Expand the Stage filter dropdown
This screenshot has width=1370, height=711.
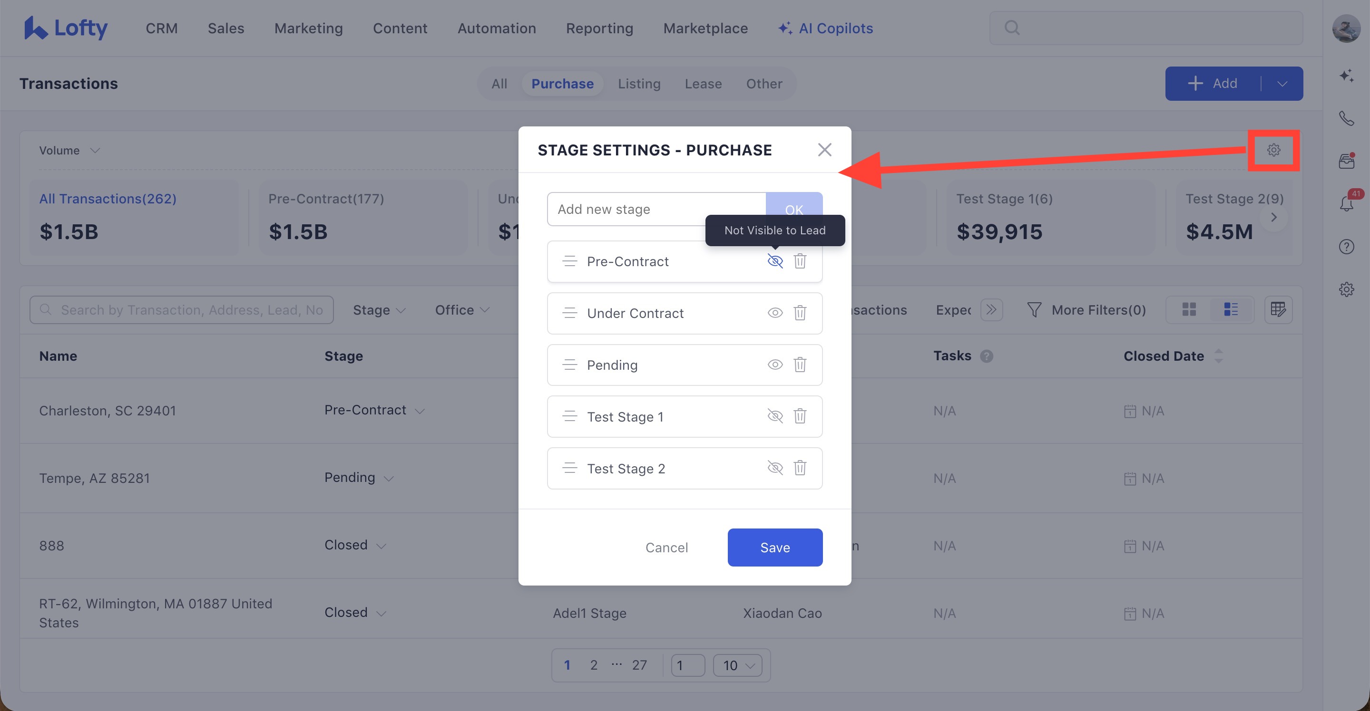[379, 310]
